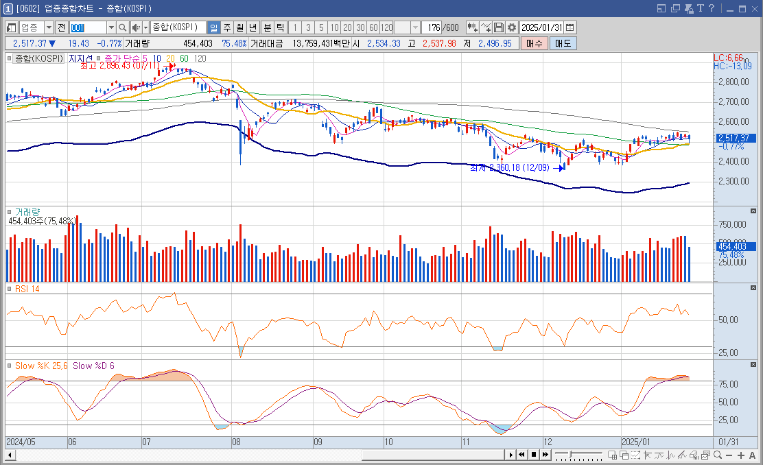Choose the 5 interval button
Image resolution: width=763 pixels, height=465 pixels.
coord(321,27)
